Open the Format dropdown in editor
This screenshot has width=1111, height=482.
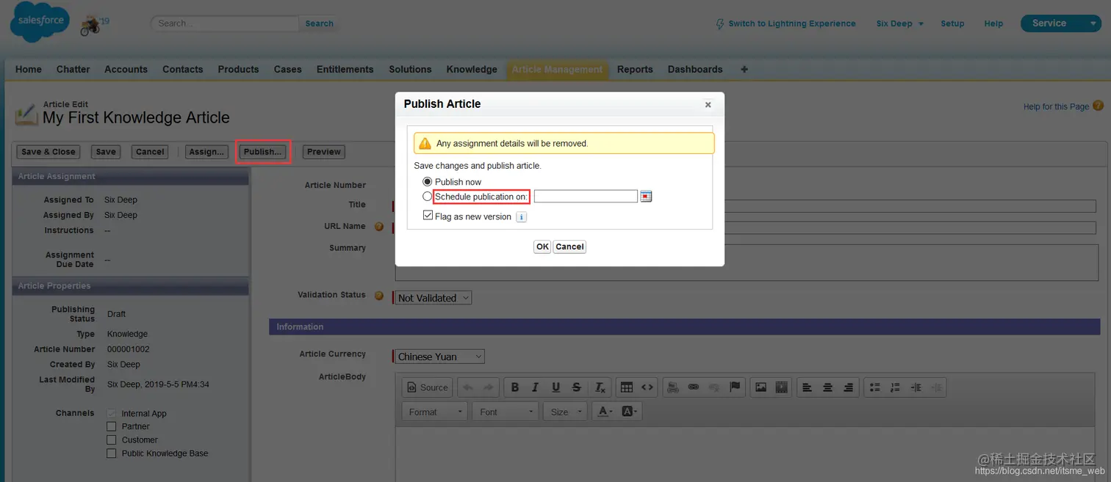(434, 412)
